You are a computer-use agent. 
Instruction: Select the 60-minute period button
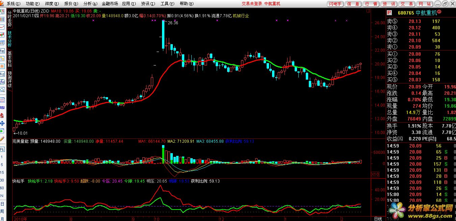tap(2, 188)
